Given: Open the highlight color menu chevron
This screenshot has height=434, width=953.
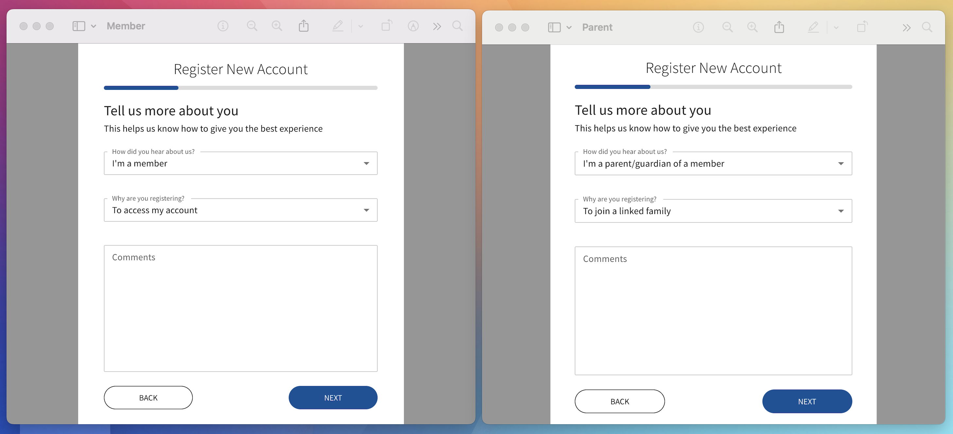Looking at the screenshot, I should [360, 26].
